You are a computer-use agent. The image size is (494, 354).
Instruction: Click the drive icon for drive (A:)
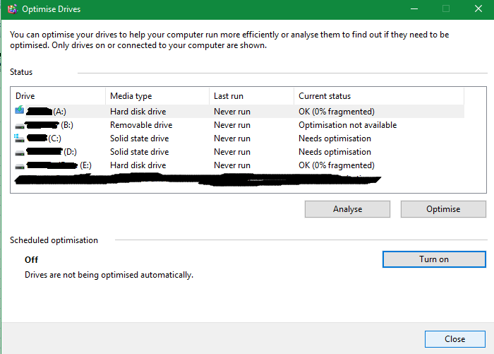[20, 110]
